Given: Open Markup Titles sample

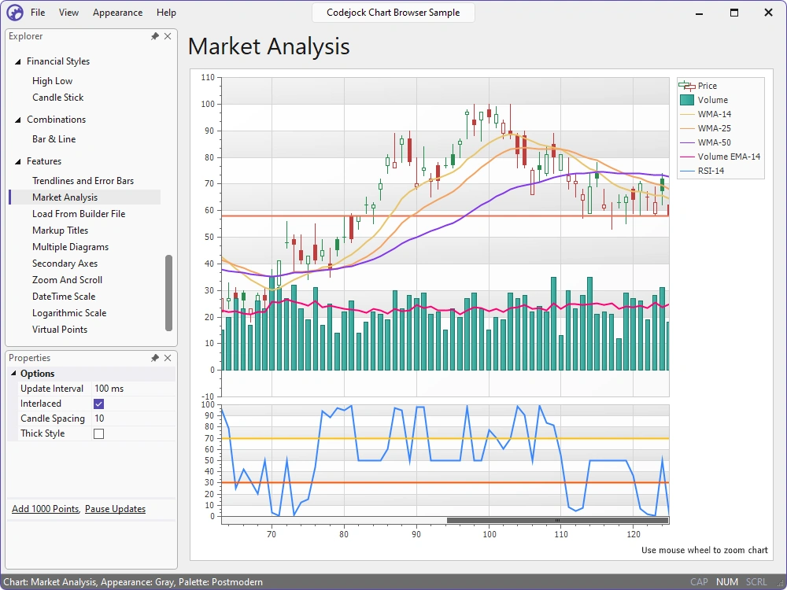Looking at the screenshot, I should [x=61, y=230].
